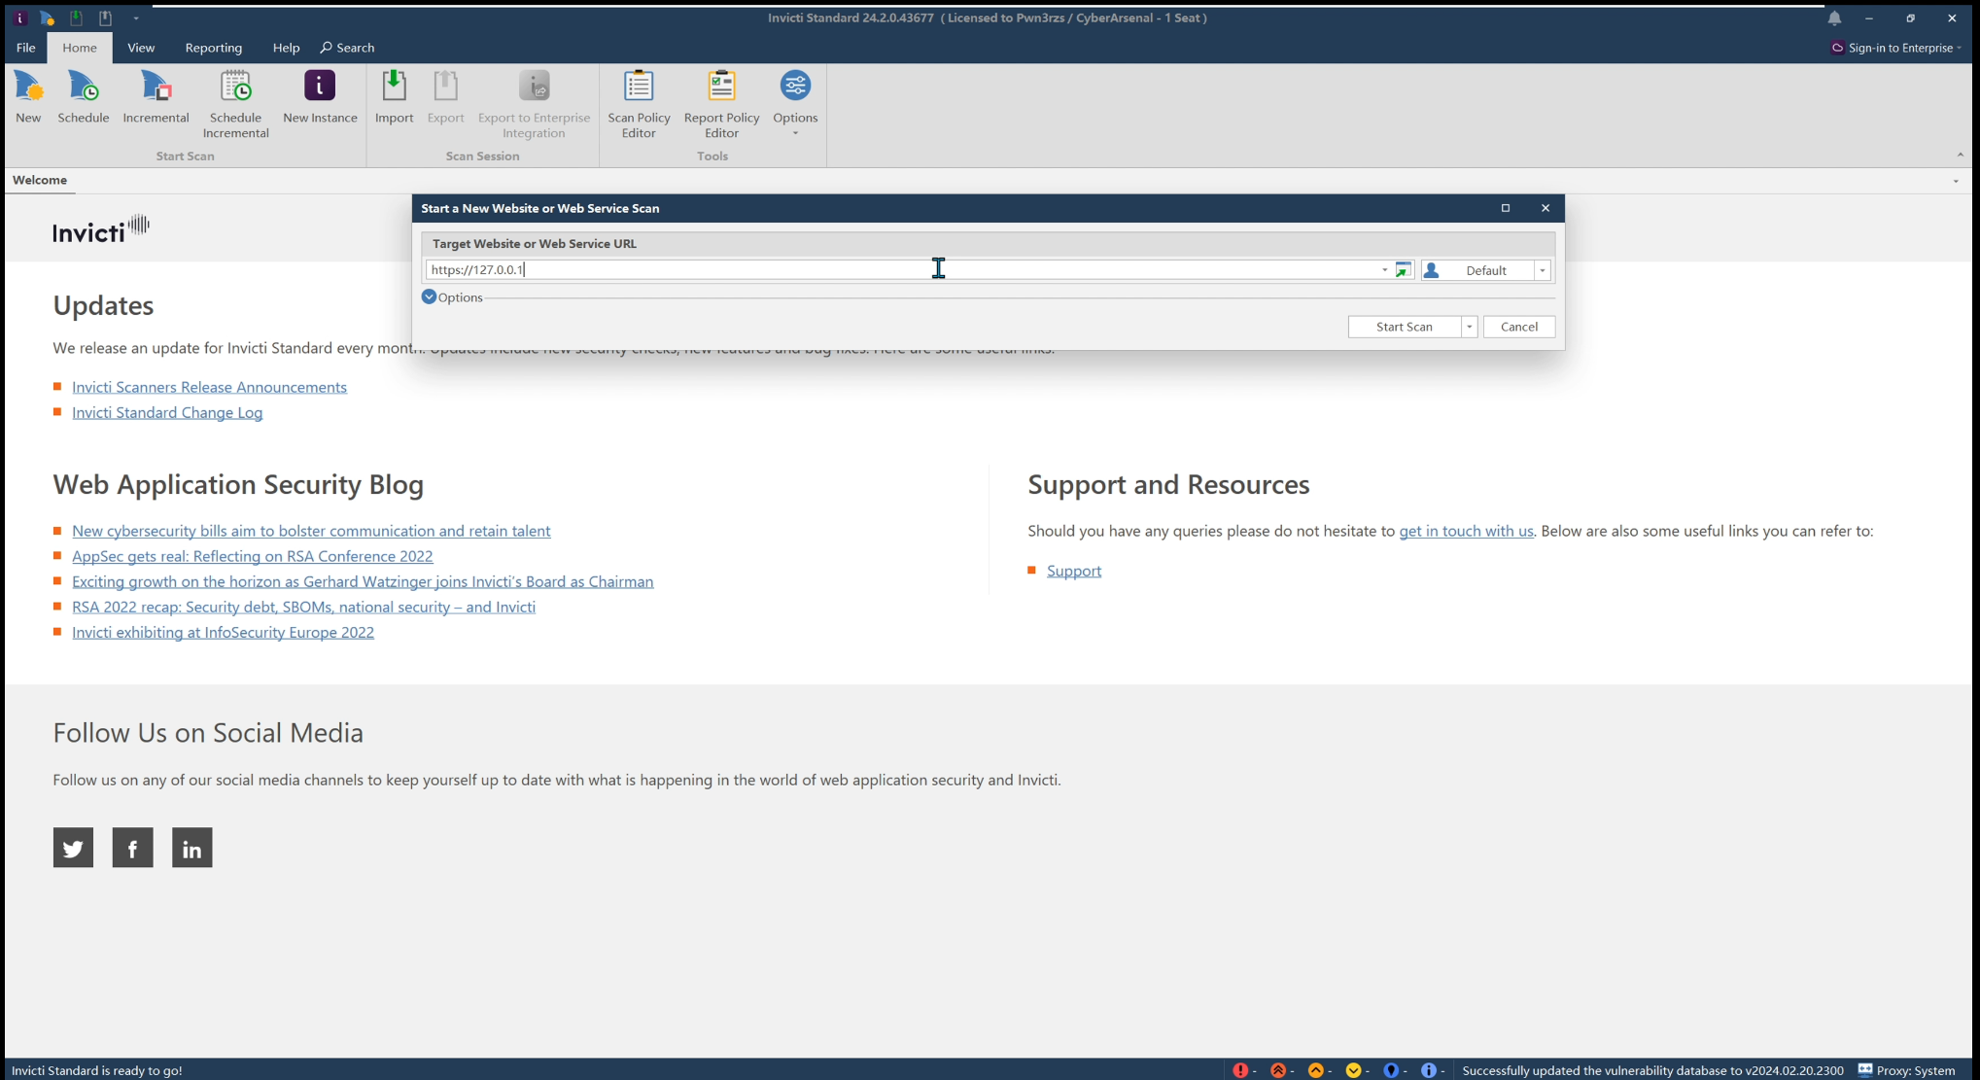Click Invicti Scanners Release Announcements link
Screen dimensions: 1980x1080
coord(210,387)
